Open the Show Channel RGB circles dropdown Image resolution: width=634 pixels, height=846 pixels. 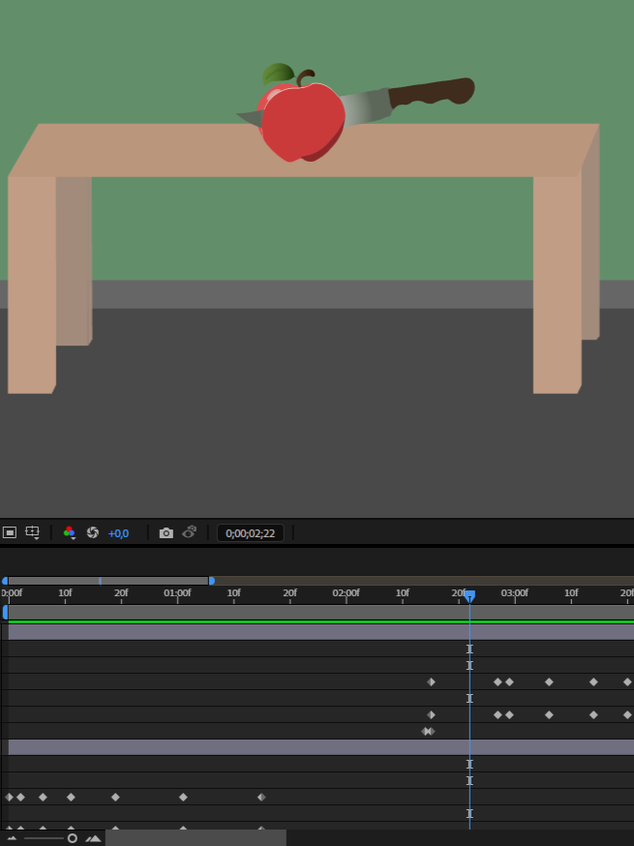tap(69, 532)
